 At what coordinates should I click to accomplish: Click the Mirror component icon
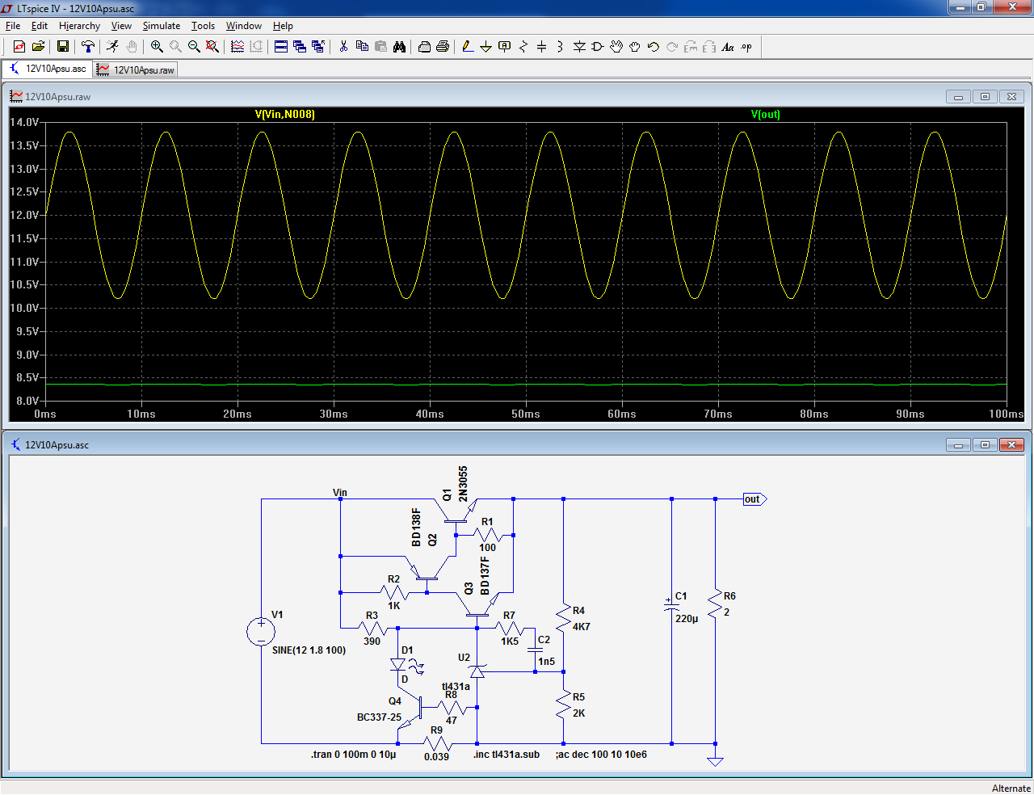709,47
